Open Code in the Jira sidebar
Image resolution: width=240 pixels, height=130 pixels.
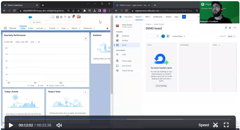click(127, 54)
